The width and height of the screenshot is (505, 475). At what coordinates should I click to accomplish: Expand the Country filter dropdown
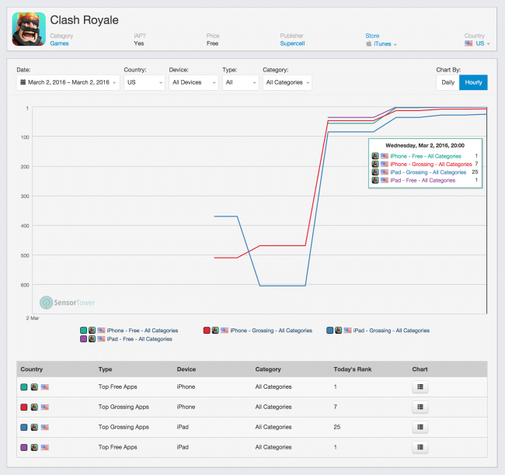[145, 82]
